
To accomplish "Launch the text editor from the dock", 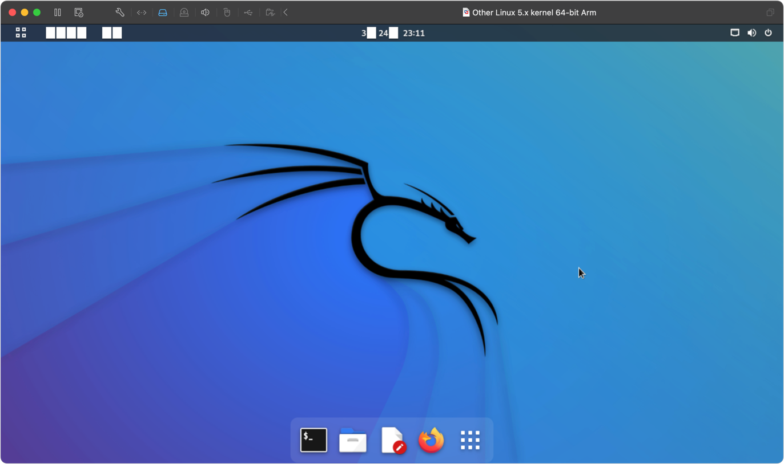I will (393, 440).
